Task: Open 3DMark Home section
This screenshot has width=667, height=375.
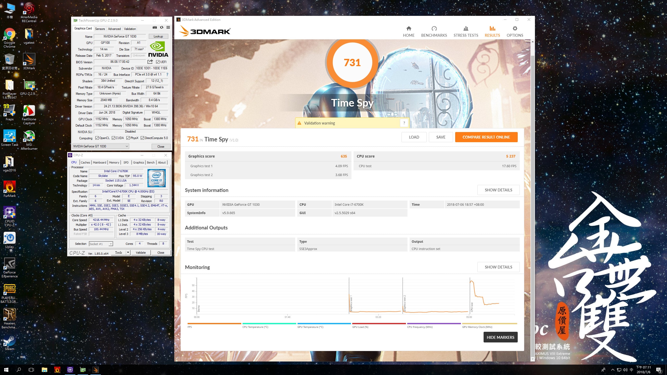Action: [409, 32]
